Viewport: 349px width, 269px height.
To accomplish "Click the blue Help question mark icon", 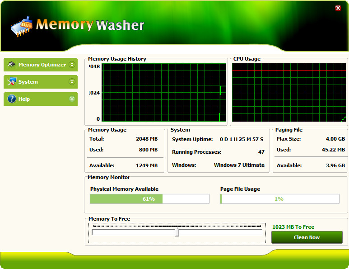I will click(12, 99).
